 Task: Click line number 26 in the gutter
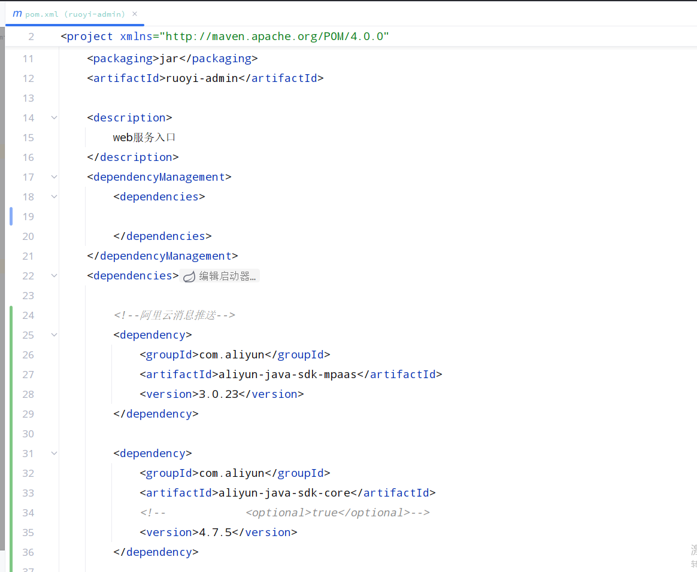[x=28, y=354]
